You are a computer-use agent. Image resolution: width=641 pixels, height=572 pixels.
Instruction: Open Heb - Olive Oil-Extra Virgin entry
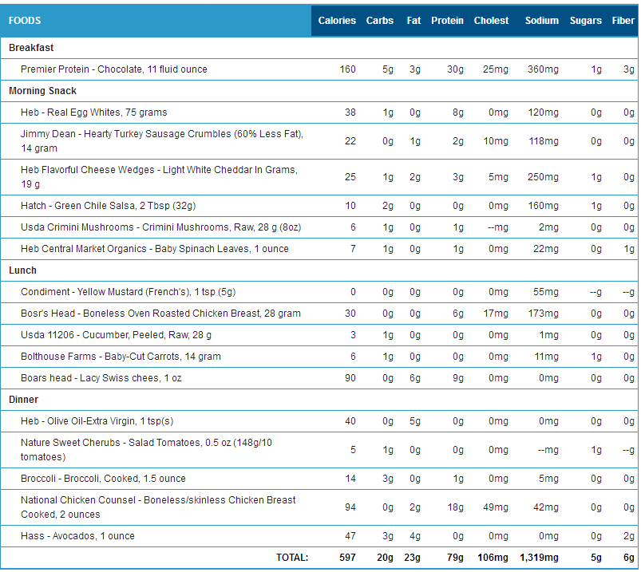[x=97, y=421]
